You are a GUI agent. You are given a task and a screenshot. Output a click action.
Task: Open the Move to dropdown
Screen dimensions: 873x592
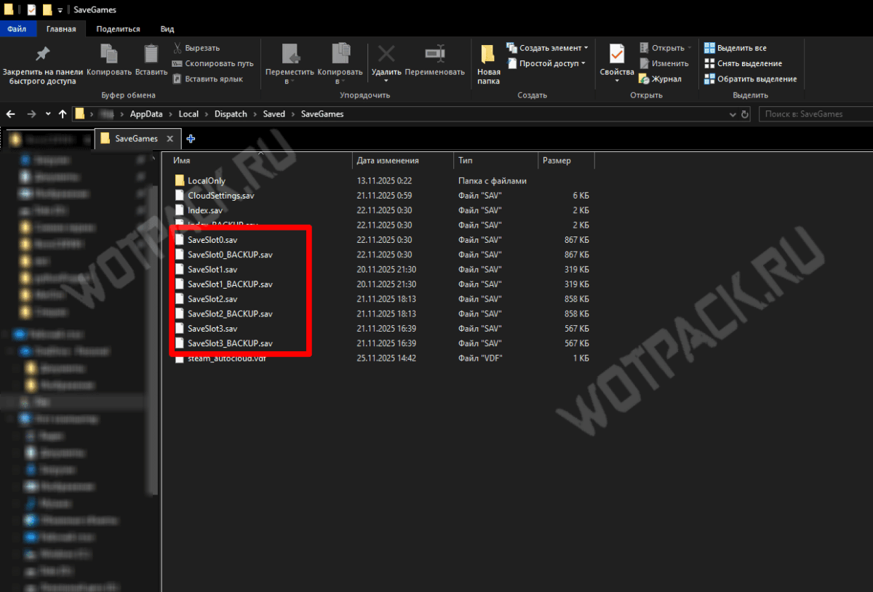click(290, 62)
